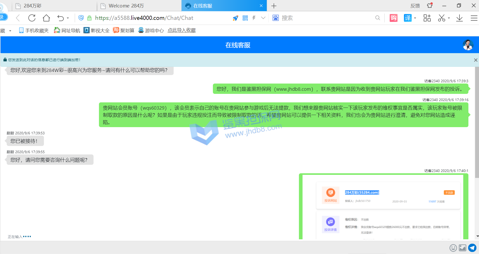Dismiss the encryption notice banner
479x254 pixels.
coord(475,60)
